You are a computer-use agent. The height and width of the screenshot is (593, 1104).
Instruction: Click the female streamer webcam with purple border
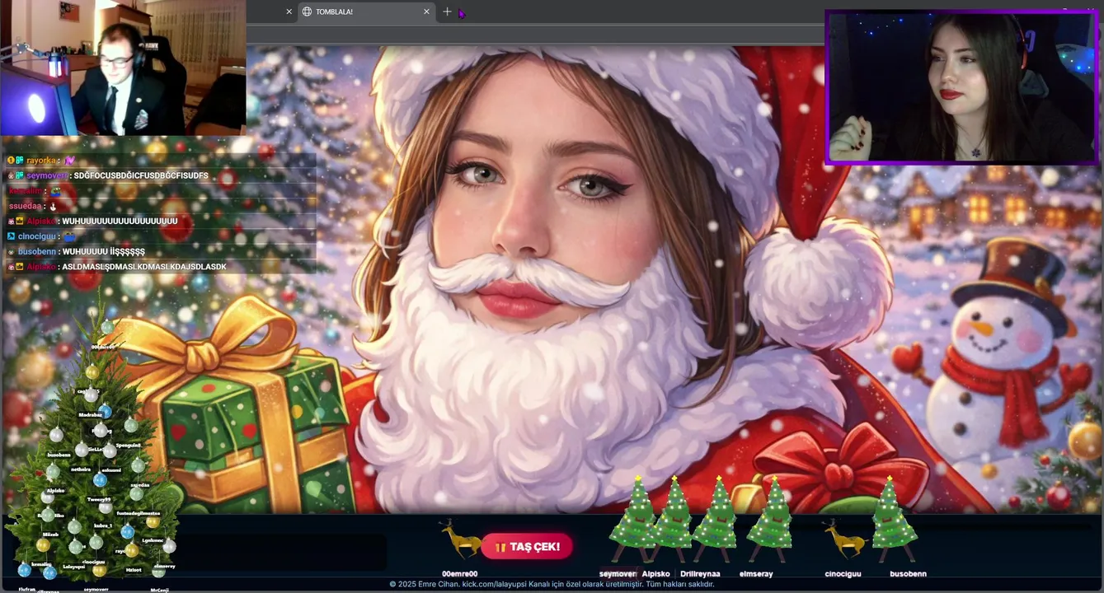click(963, 87)
